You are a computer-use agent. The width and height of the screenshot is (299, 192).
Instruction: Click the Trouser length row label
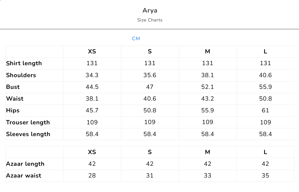tap(28, 122)
